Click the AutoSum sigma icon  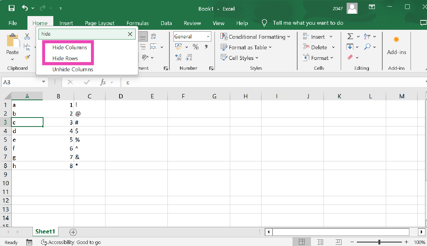[x=350, y=36]
